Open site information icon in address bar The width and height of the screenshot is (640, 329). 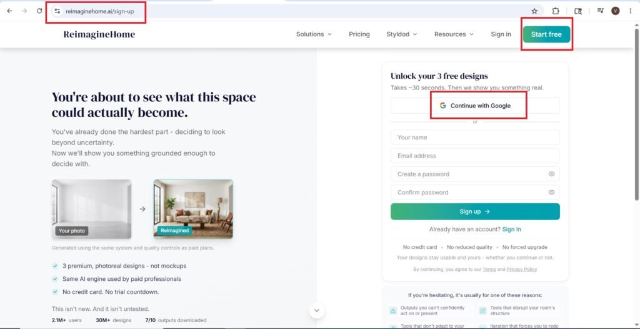[57, 11]
